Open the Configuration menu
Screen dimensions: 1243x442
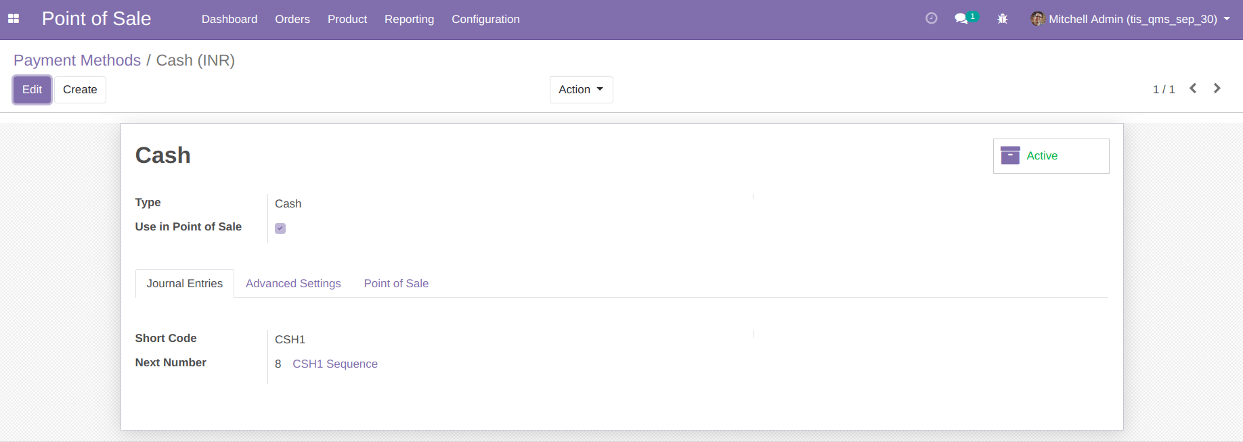pyautogui.click(x=485, y=19)
